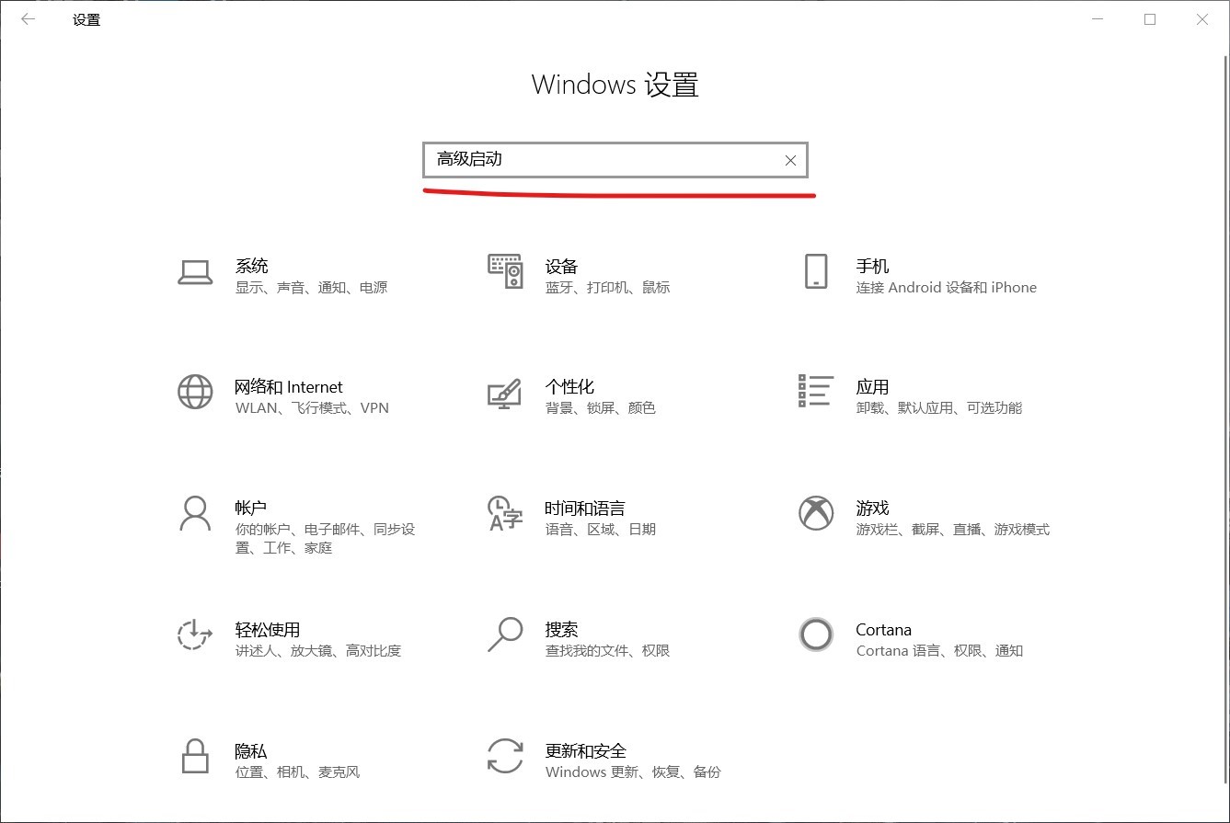
Task: Open the Apps list icon
Action: (816, 391)
